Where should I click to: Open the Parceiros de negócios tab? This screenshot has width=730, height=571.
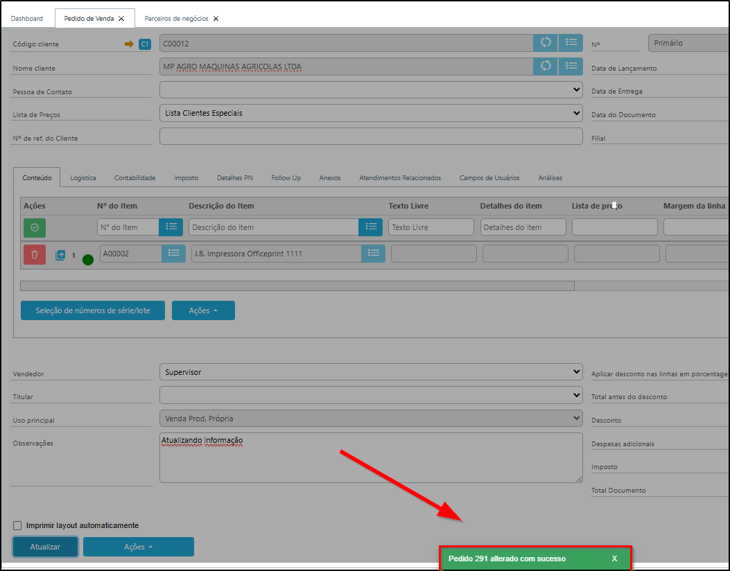(177, 19)
